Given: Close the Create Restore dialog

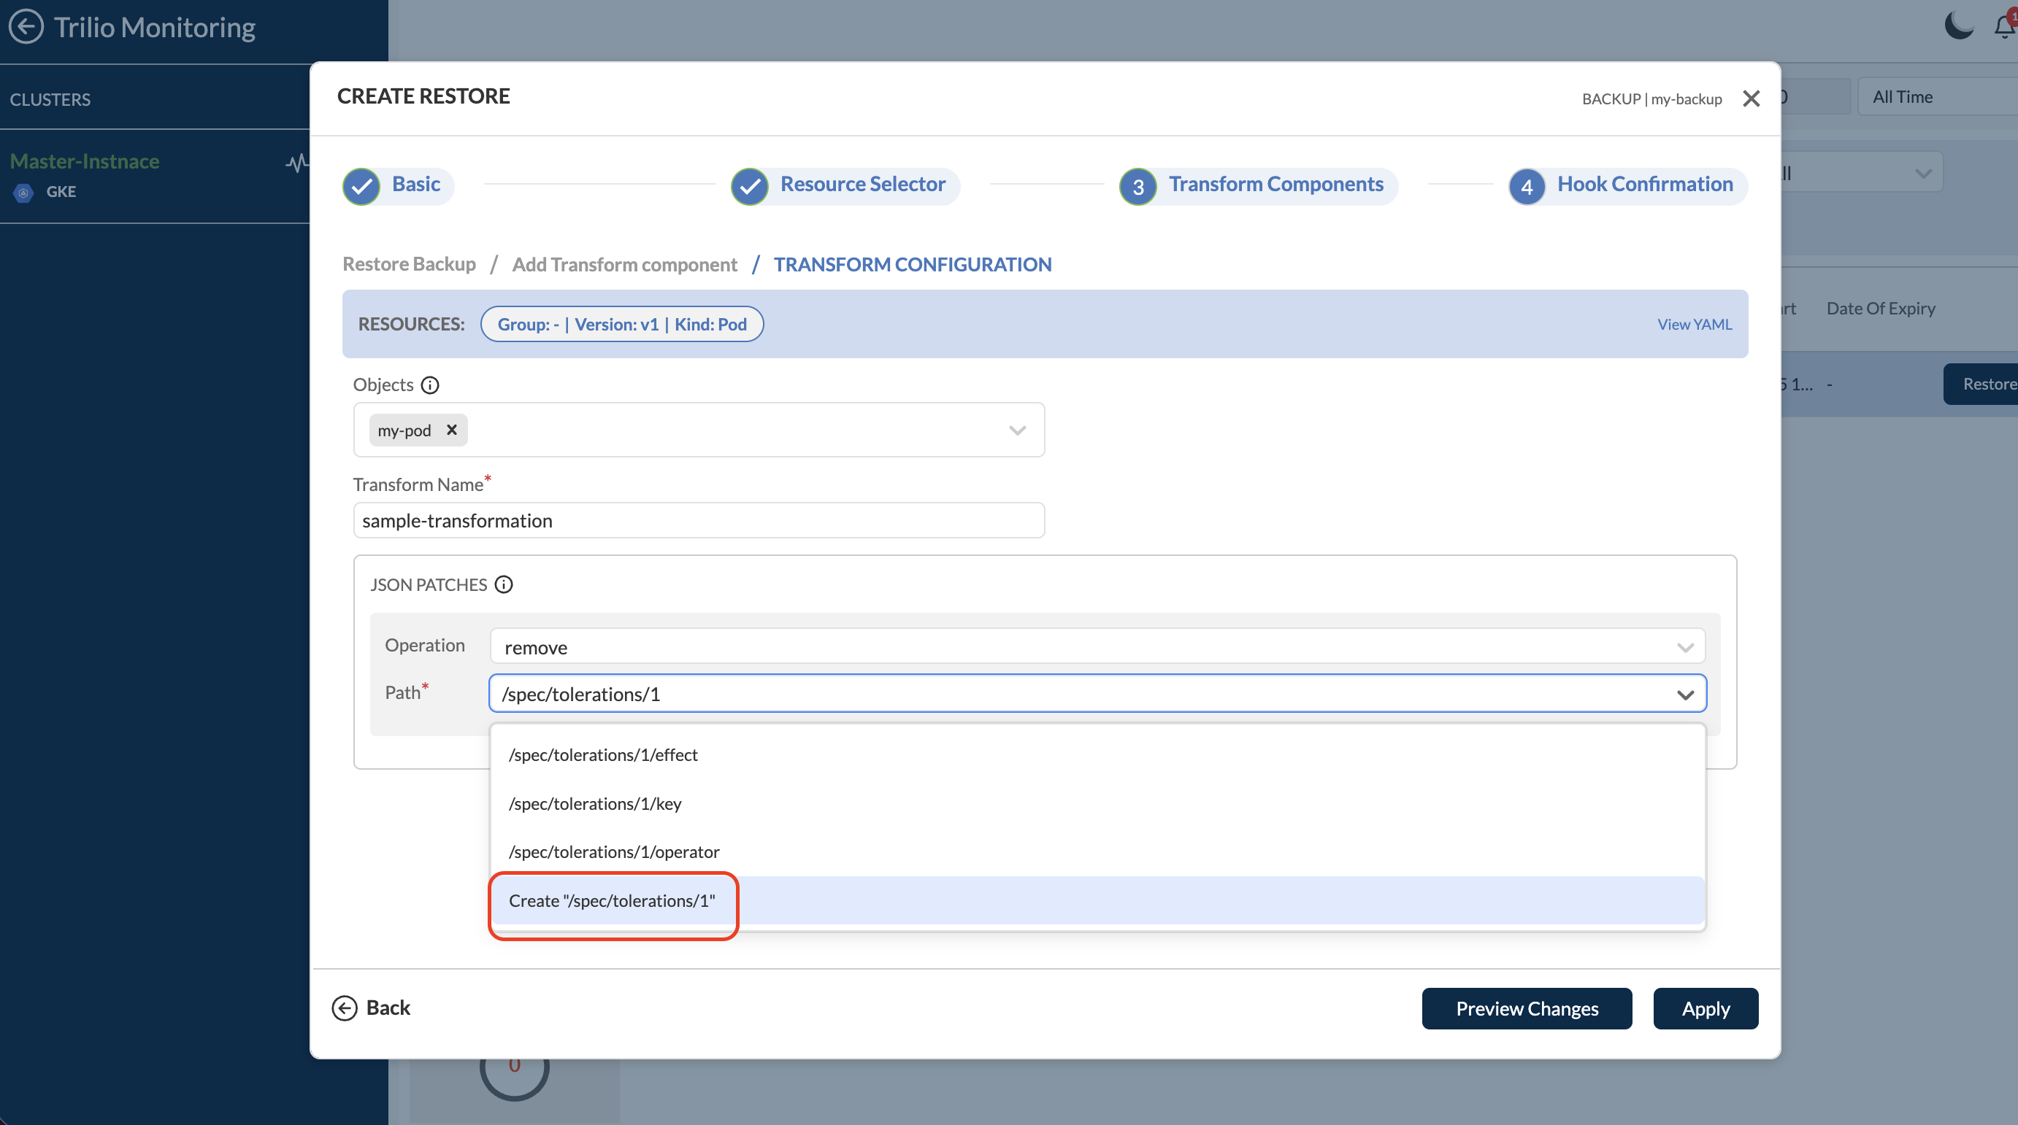Looking at the screenshot, I should pos(1751,98).
